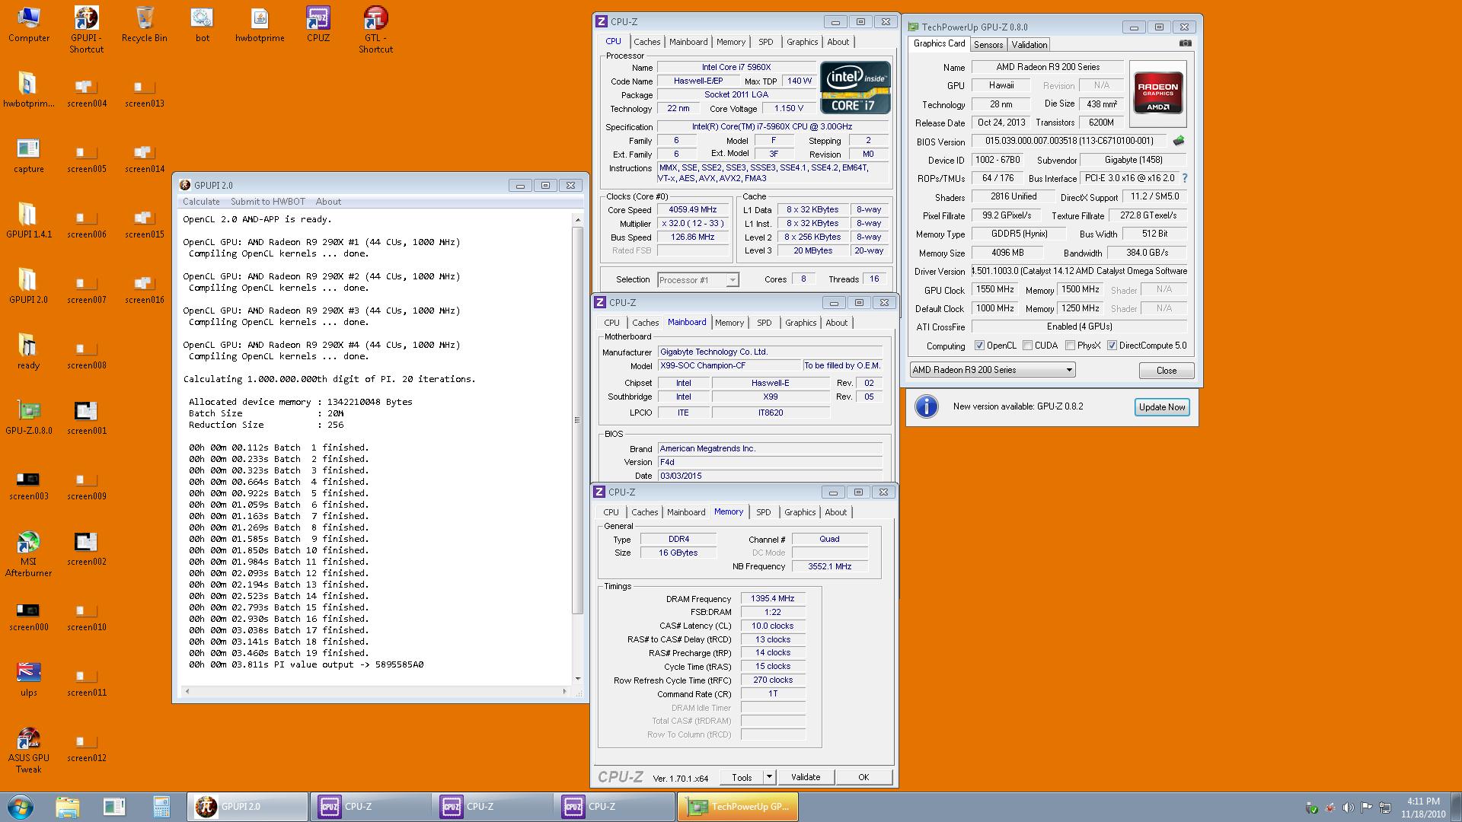Open the GPUPI 2.0 folder icon
Screen dimensions: 1462x822
coord(28,286)
